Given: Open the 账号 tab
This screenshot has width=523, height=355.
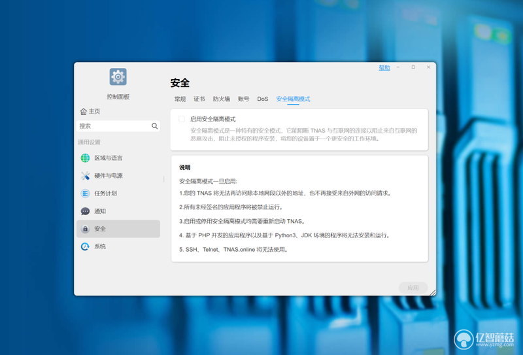Looking at the screenshot, I should coord(243,99).
